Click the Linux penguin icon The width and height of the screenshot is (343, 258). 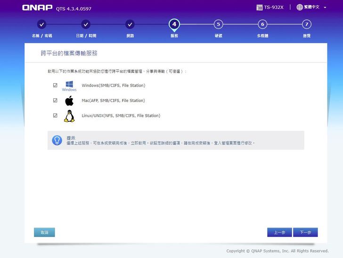point(69,116)
